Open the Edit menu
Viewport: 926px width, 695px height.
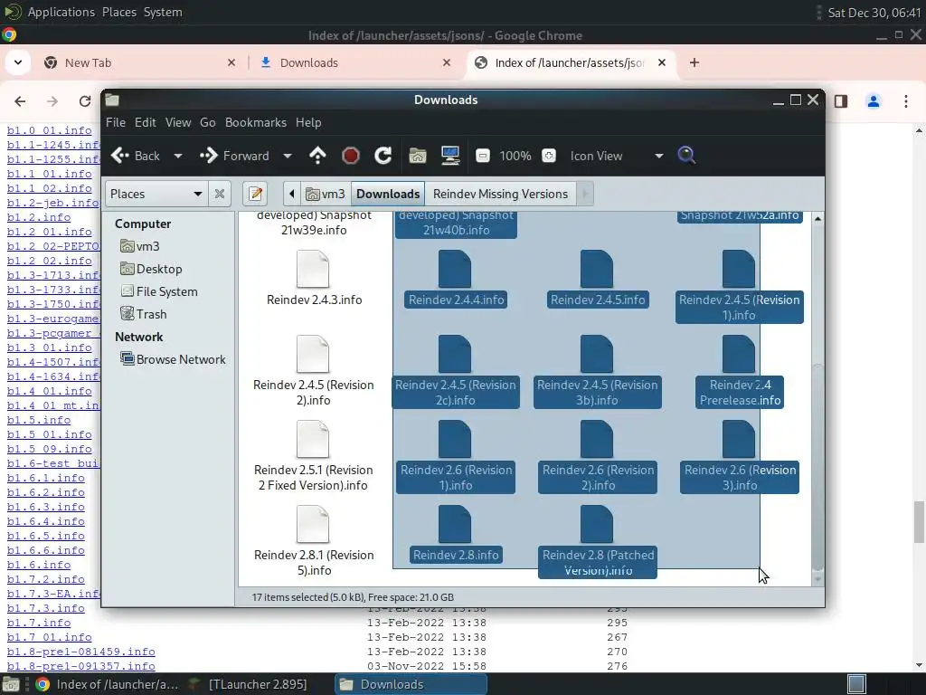(146, 122)
